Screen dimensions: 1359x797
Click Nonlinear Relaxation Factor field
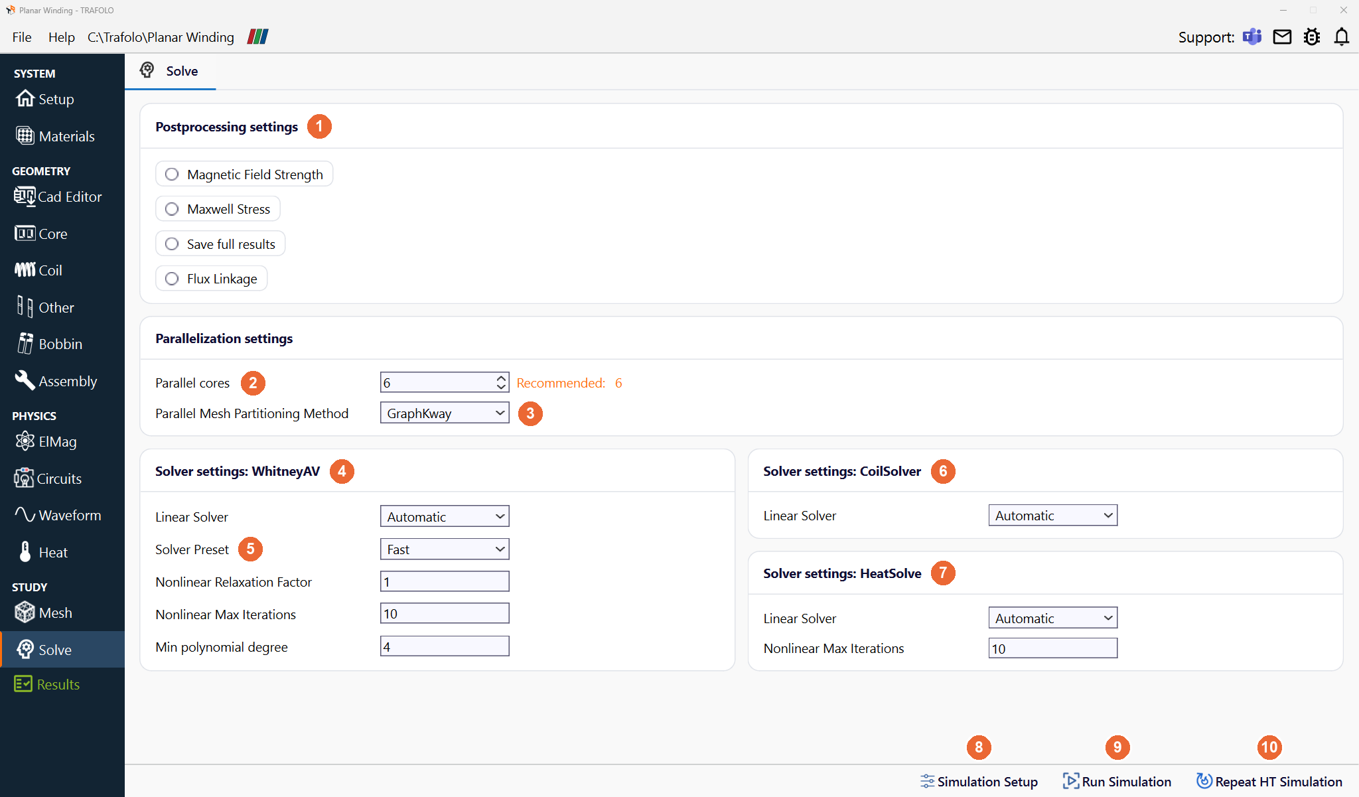point(445,581)
